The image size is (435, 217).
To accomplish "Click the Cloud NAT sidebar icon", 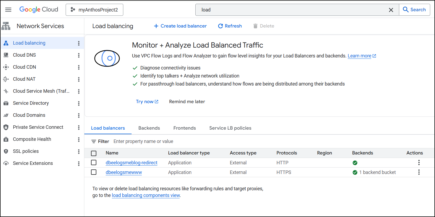I will [6, 79].
